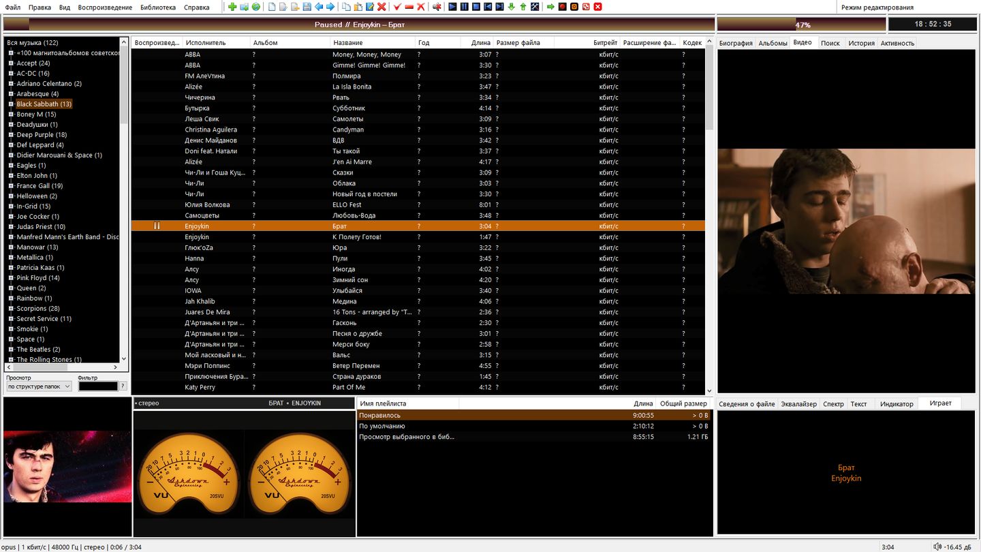
Task: Sort the track list by Исполнитель column
Action: point(206,42)
